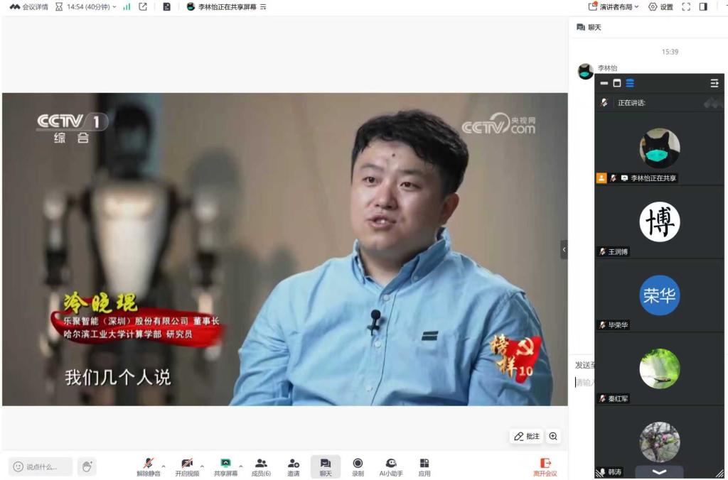Viewport: 728px width, 480px height.
Task: Toggle the 聊天 chat panel button
Action: coord(325,463)
